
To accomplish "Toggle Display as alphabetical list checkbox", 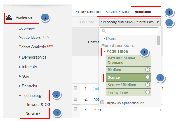I will (x=102, y=102).
